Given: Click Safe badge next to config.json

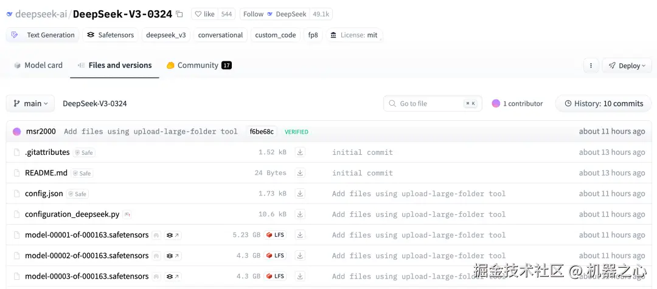Looking at the screenshot, I should pos(77,194).
